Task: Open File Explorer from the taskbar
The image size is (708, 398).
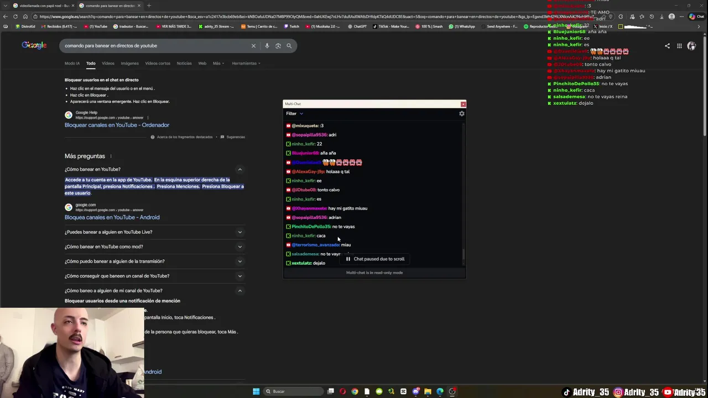Action: 428,391
